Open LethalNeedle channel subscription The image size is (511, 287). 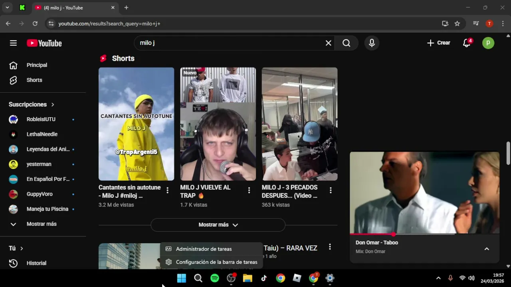(x=43, y=134)
